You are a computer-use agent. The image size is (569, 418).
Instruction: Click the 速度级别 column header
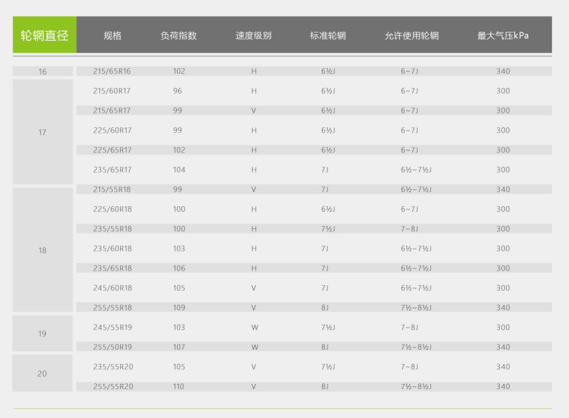tap(254, 35)
